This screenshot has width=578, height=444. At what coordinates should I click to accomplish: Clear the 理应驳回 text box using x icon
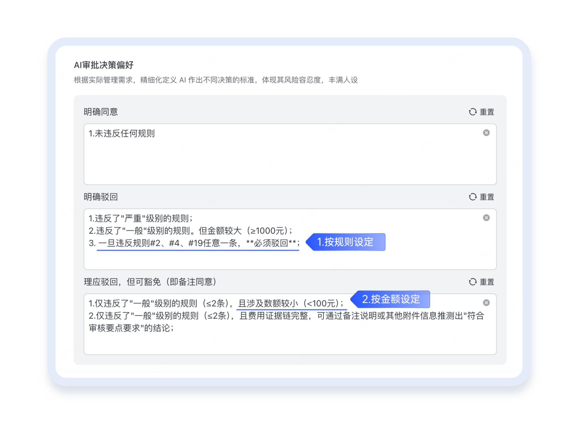click(x=486, y=303)
